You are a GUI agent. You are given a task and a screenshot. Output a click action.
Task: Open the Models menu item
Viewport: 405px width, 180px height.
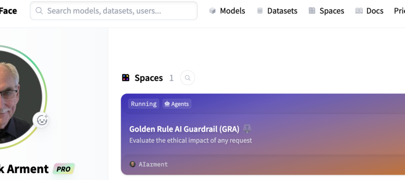click(227, 11)
